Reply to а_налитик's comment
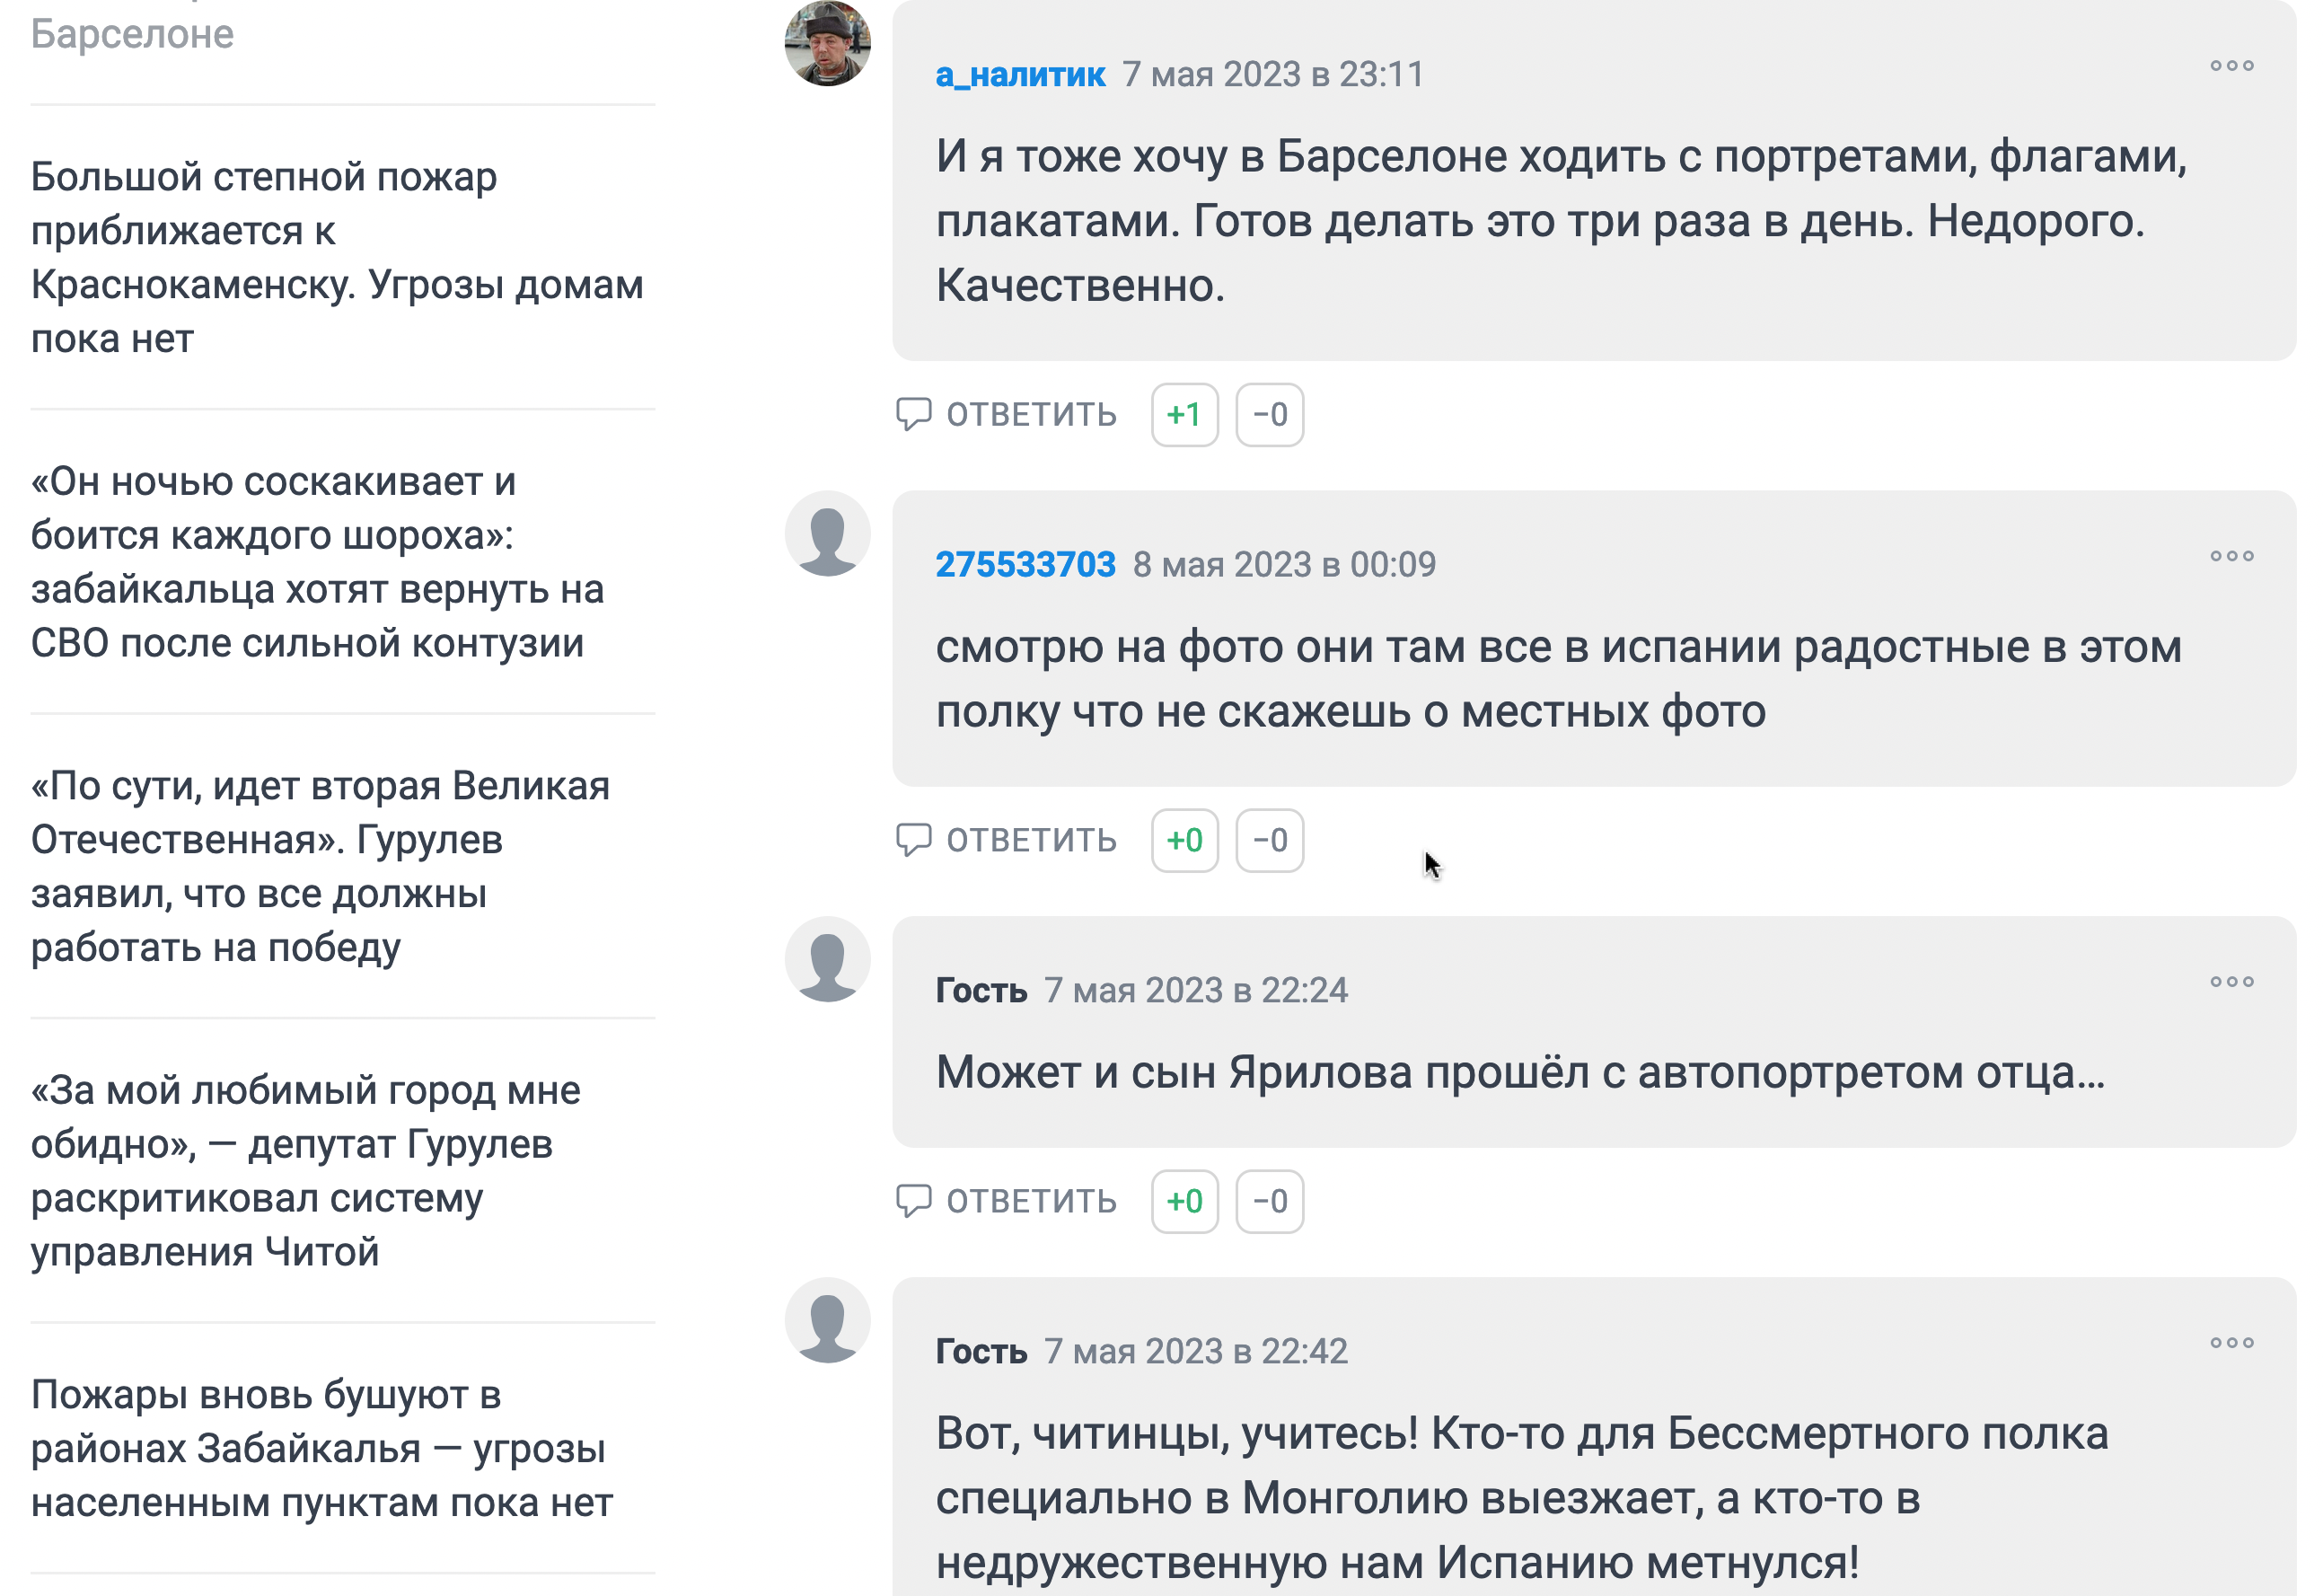 pos(1007,415)
